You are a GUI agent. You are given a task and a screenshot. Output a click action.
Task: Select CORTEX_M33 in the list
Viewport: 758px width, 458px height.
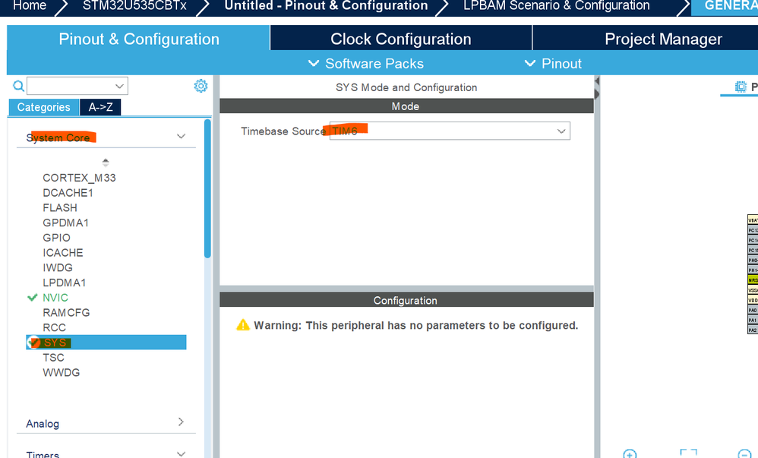(79, 178)
